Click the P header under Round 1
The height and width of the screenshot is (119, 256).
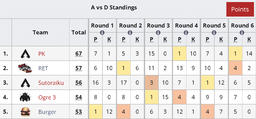coord(95,39)
